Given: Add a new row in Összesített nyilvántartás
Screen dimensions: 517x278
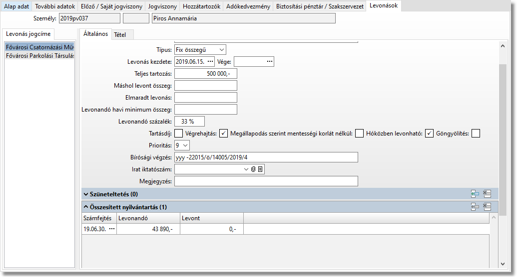Looking at the screenshot, I should [475, 207].
